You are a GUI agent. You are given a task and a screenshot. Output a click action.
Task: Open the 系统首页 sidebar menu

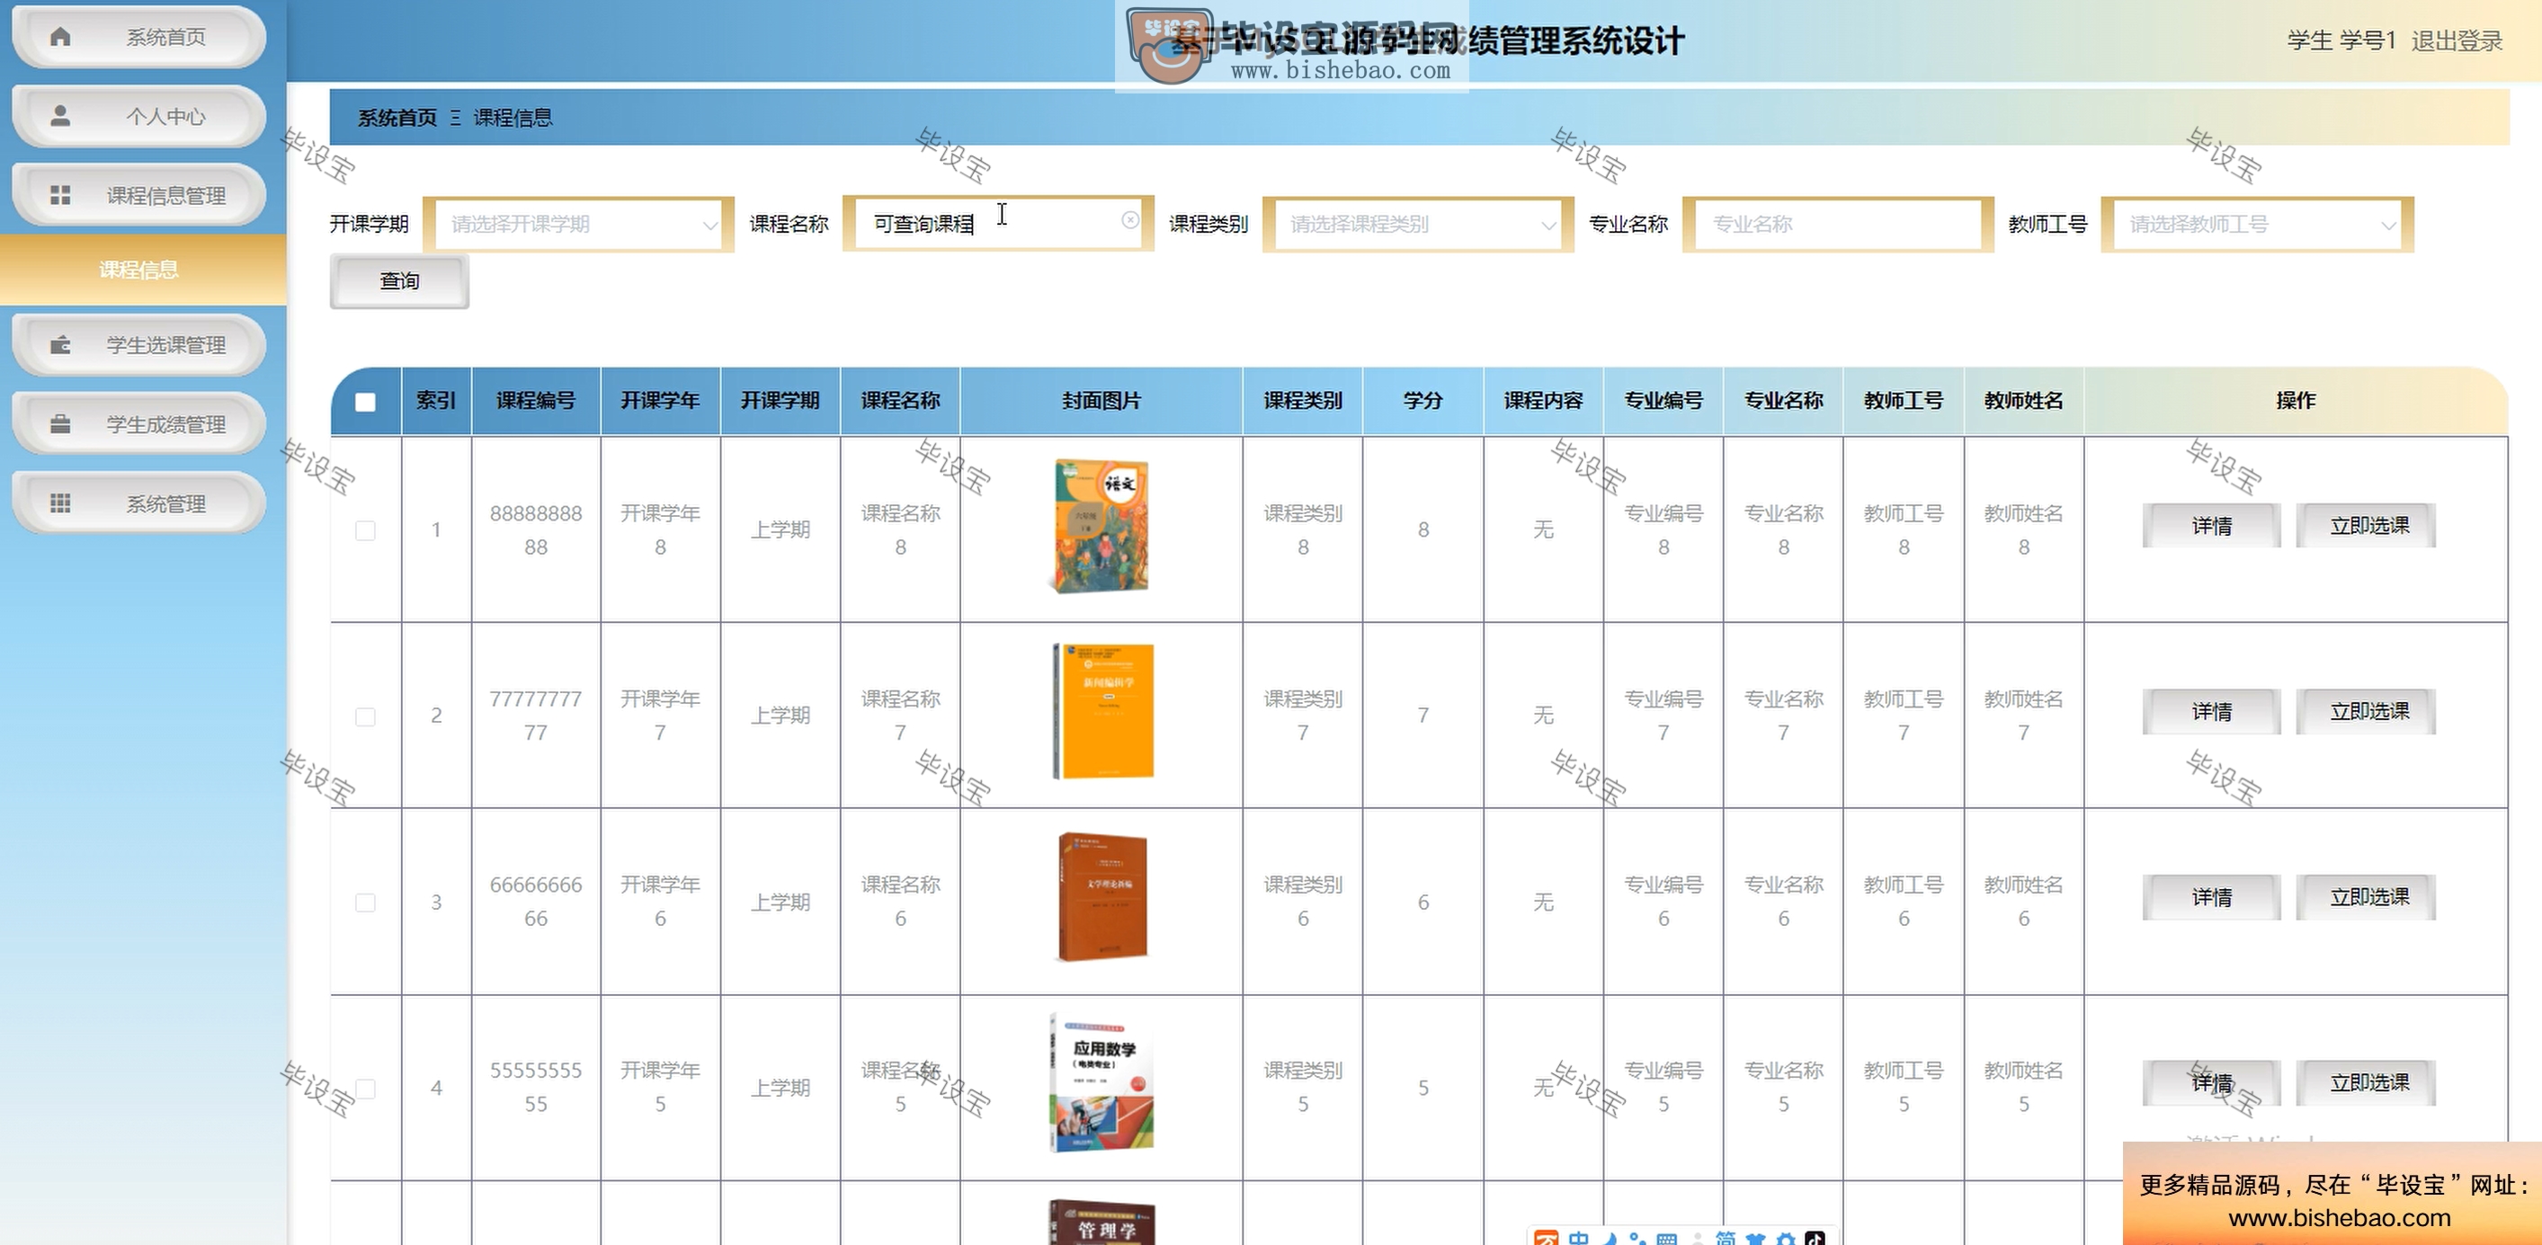click(x=138, y=37)
